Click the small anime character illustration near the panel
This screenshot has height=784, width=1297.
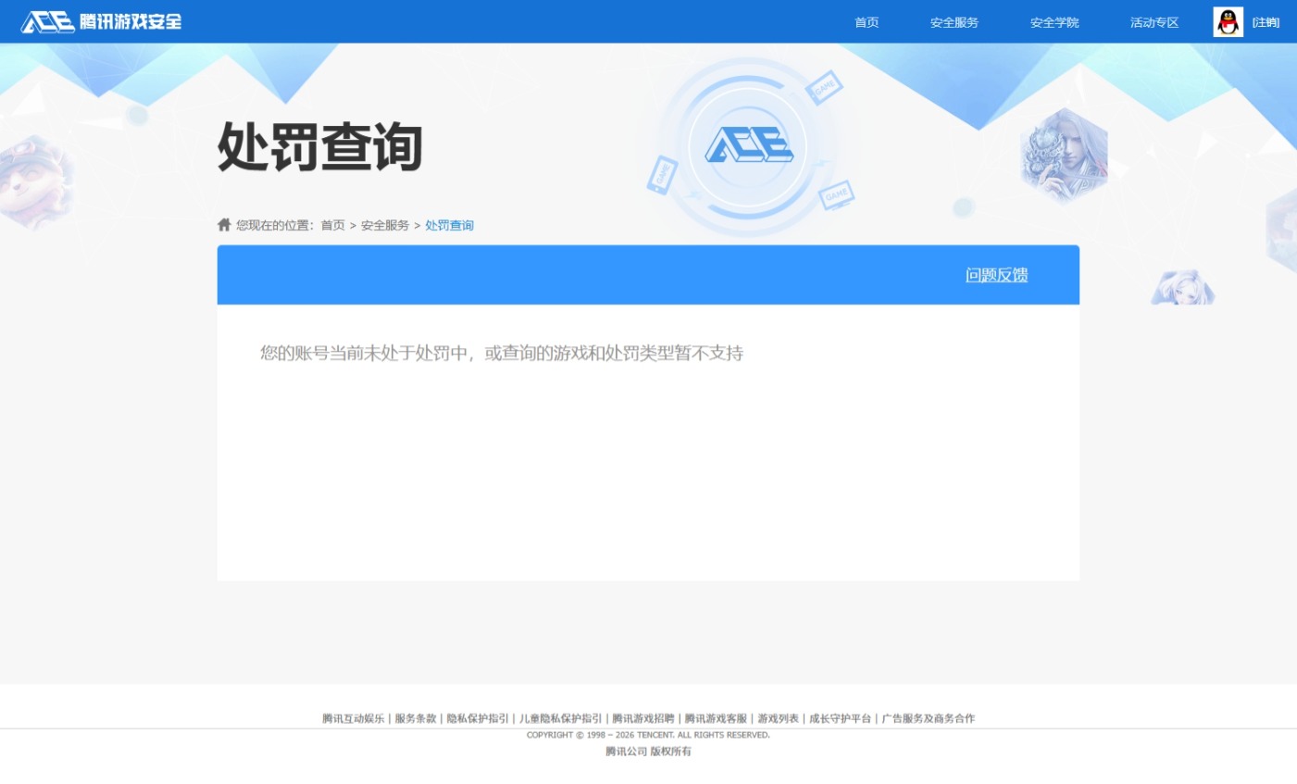point(1182,287)
